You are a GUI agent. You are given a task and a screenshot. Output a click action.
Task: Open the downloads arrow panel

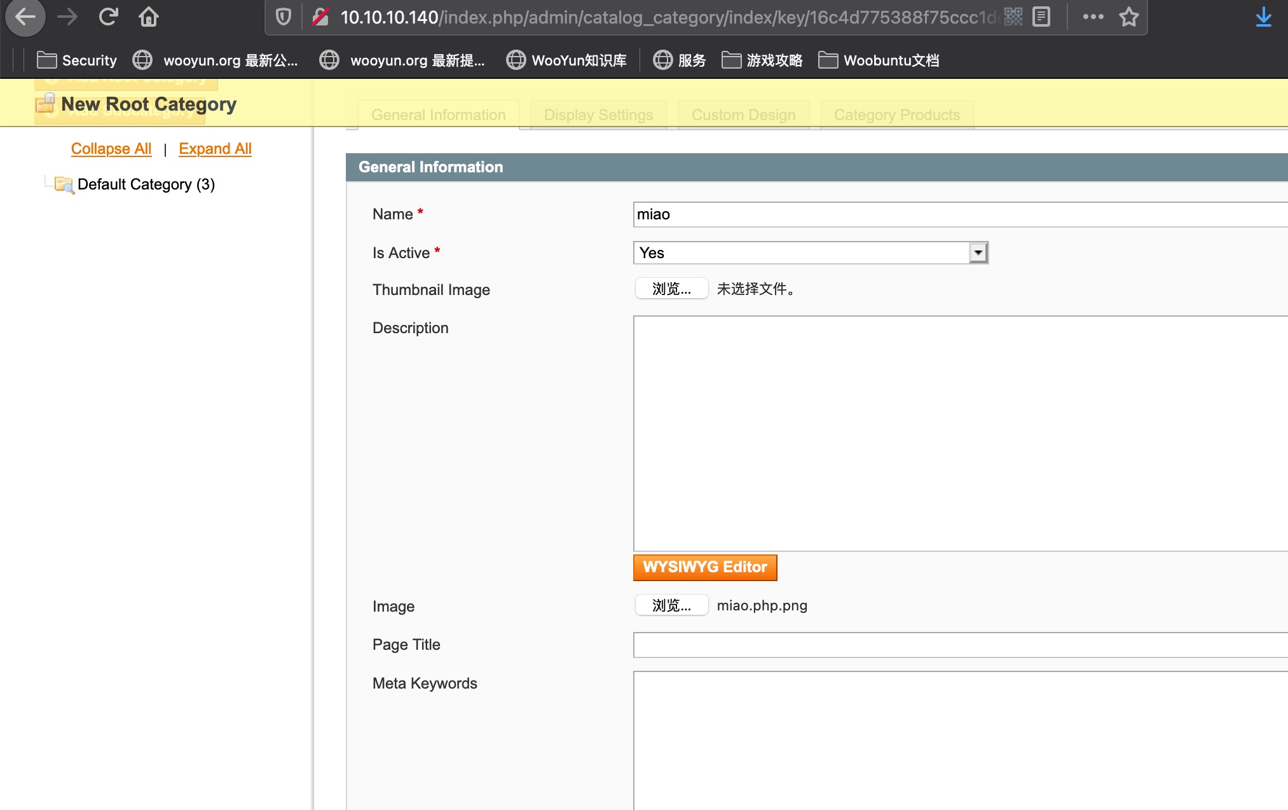[x=1264, y=17]
